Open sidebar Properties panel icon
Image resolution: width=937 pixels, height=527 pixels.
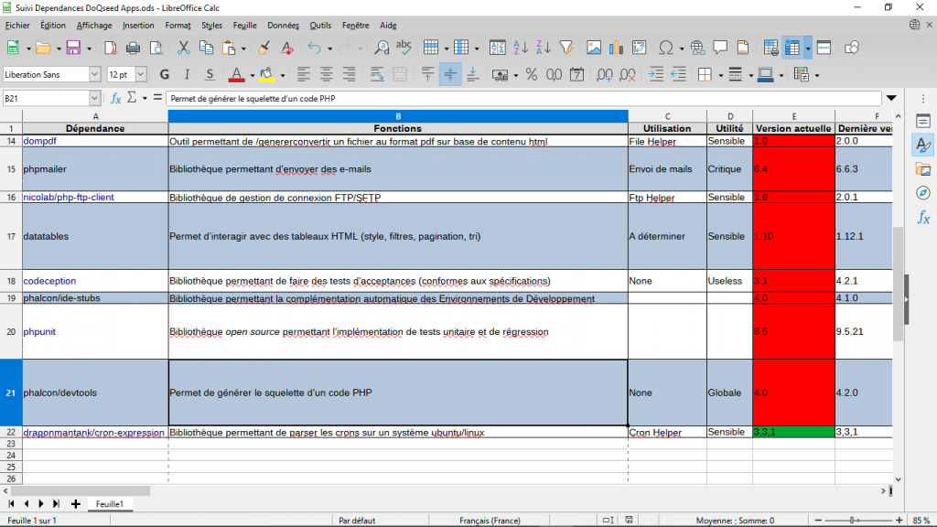coord(923,122)
